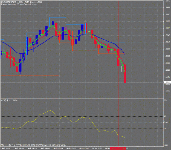This screenshot has height=150, width=171.
Task: Click the 1.3645 price axis label
Action: point(167,35)
